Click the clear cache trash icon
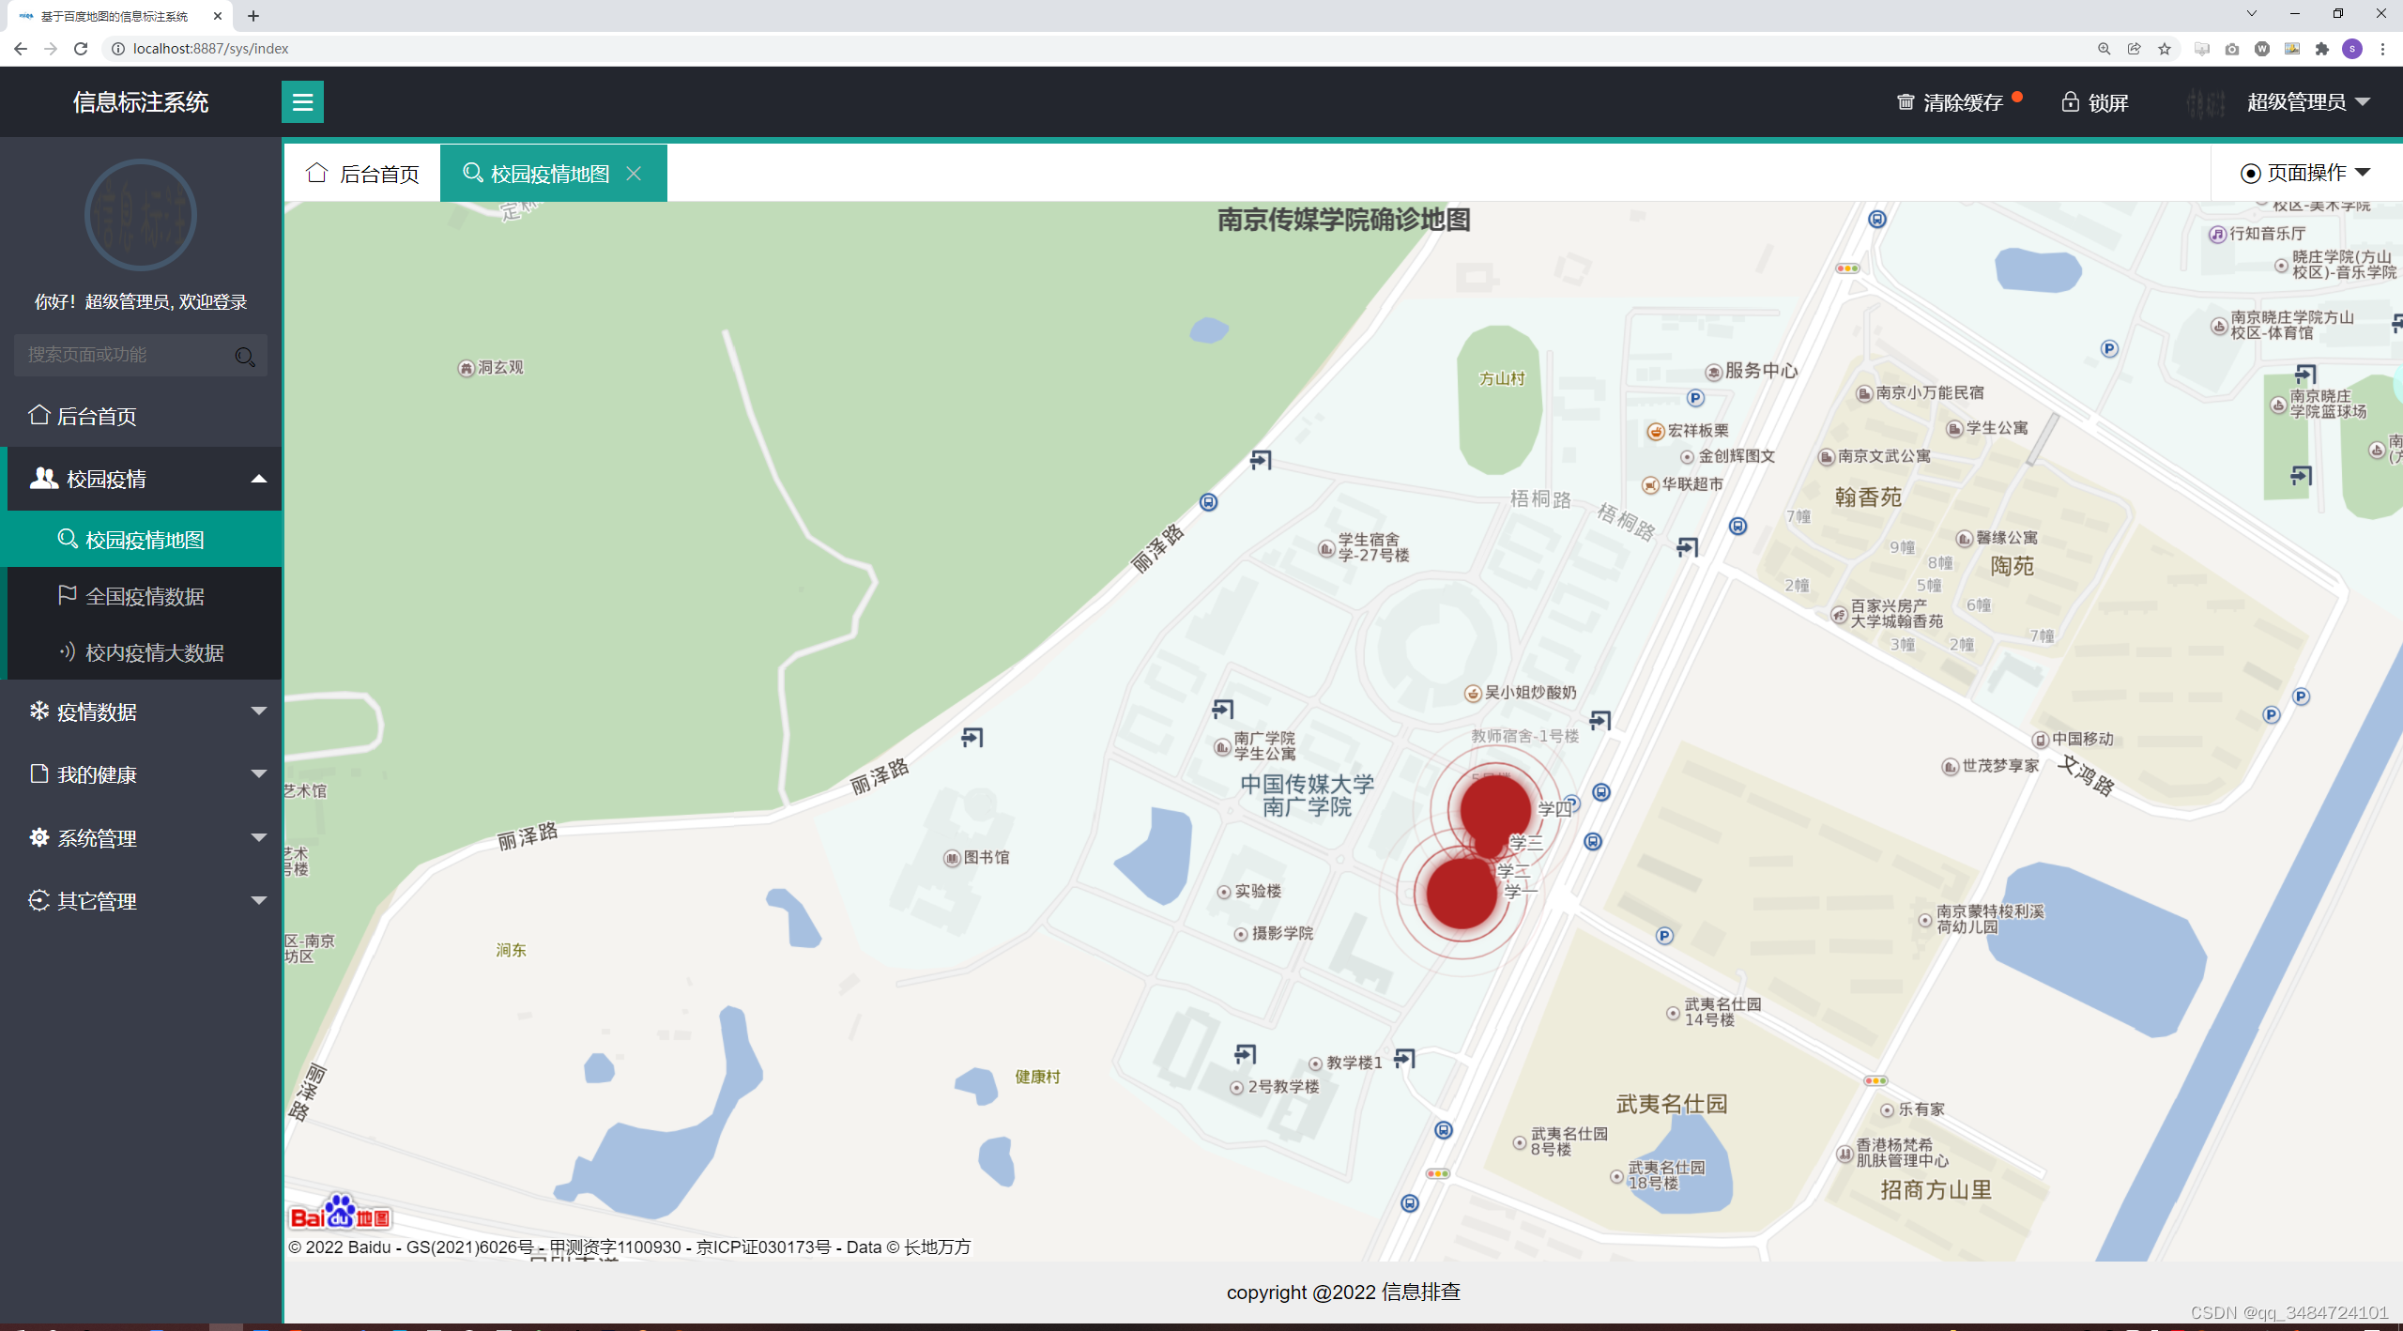Viewport: 2403px width, 1331px height. point(1906,101)
